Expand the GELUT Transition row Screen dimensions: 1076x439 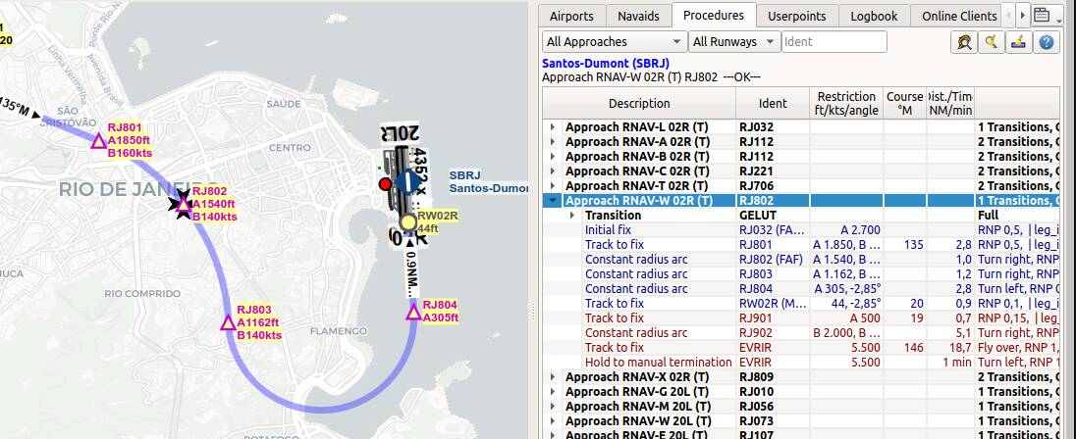572,216
